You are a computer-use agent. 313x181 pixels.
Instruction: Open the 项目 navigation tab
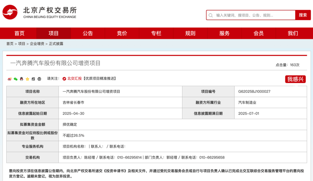click(54, 33)
